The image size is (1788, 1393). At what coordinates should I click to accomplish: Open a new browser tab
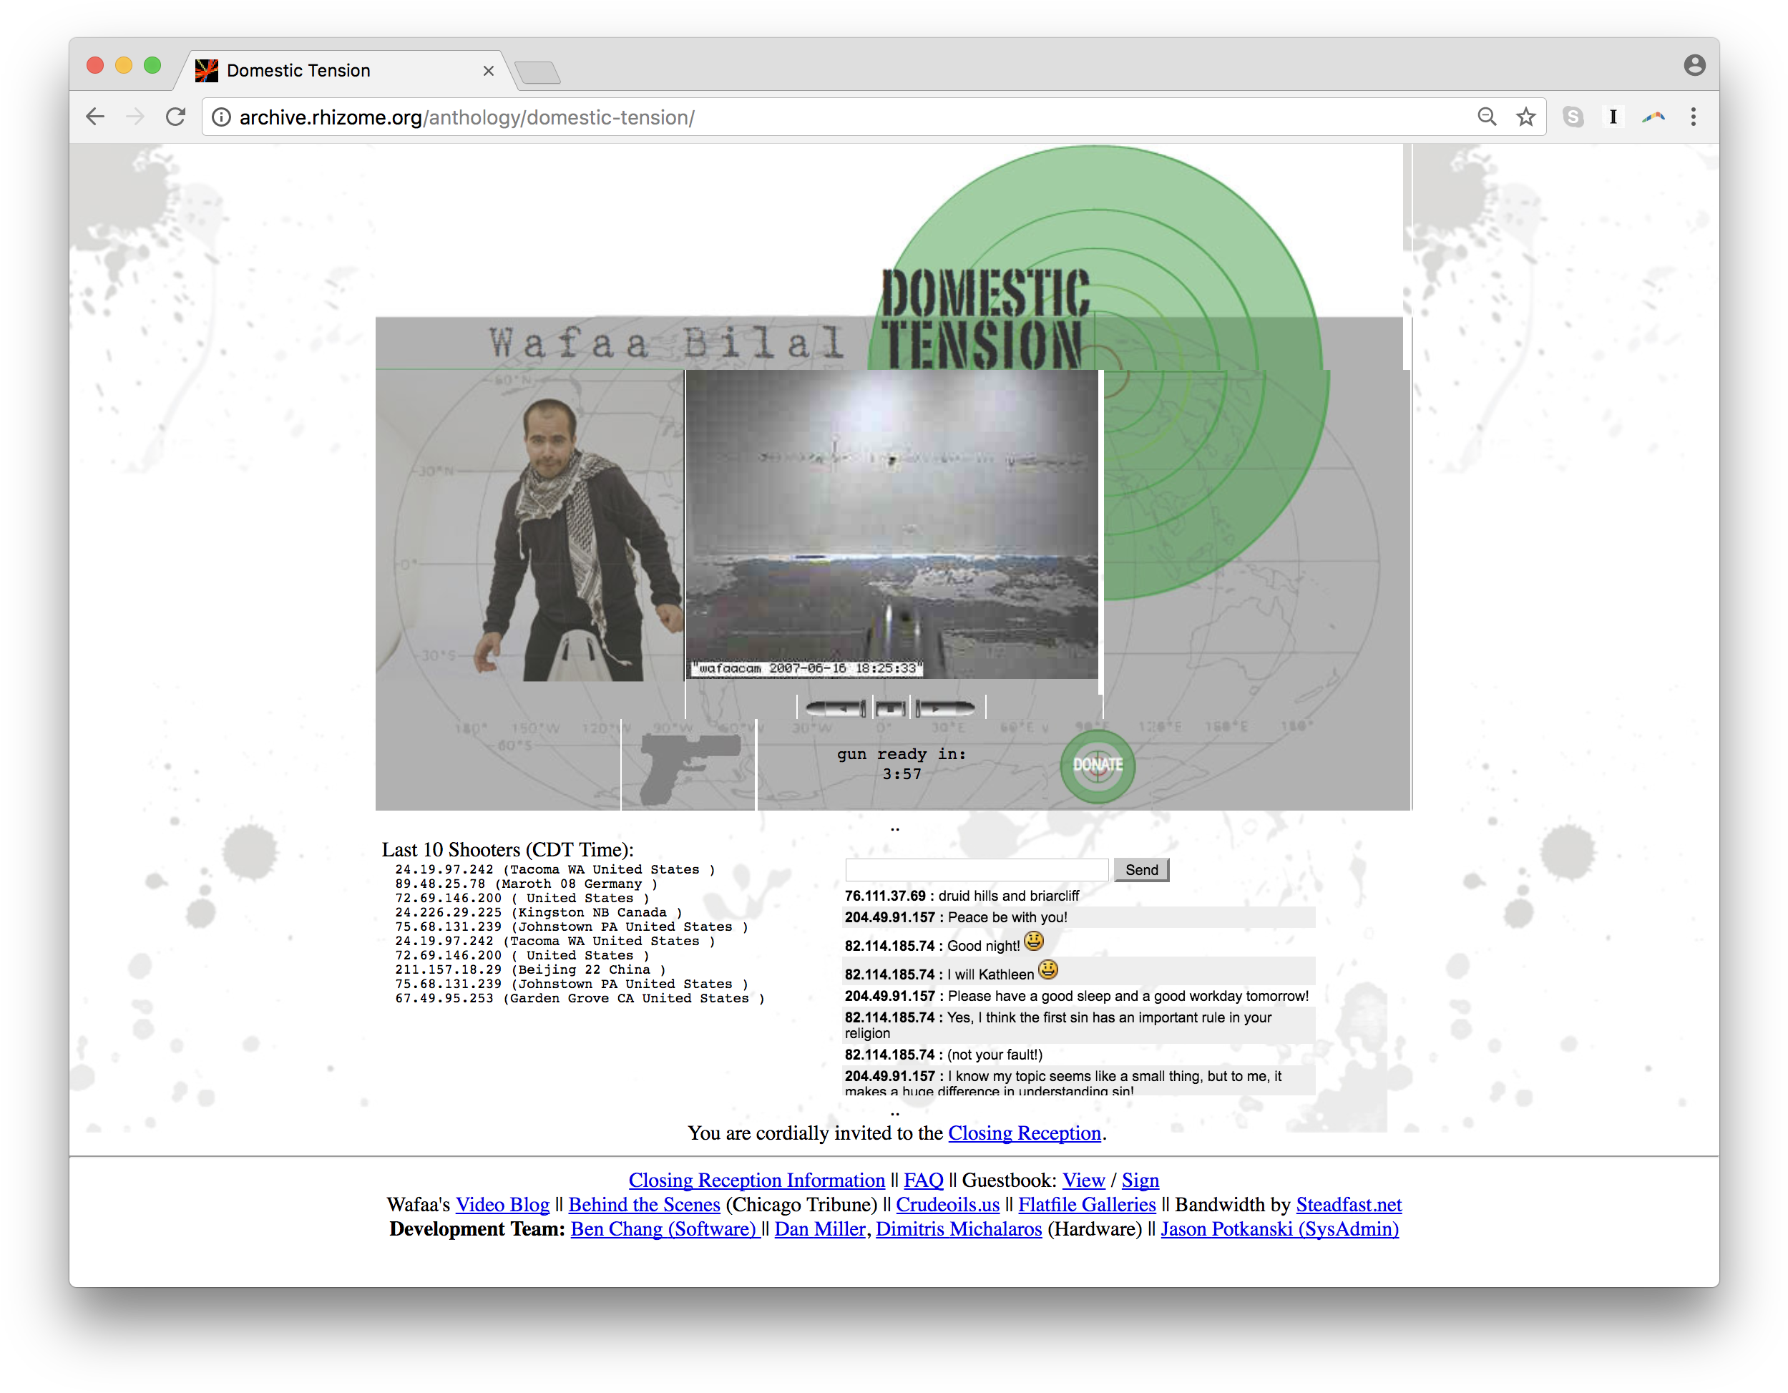(538, 73)
